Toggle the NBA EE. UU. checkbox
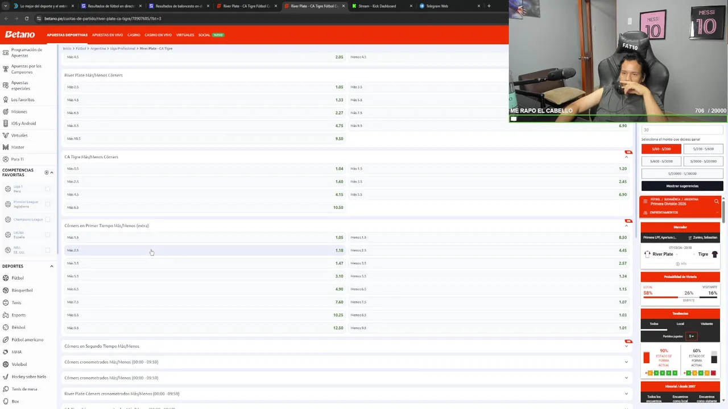This screenshot has width=728, height=409. tap(48, 250)
